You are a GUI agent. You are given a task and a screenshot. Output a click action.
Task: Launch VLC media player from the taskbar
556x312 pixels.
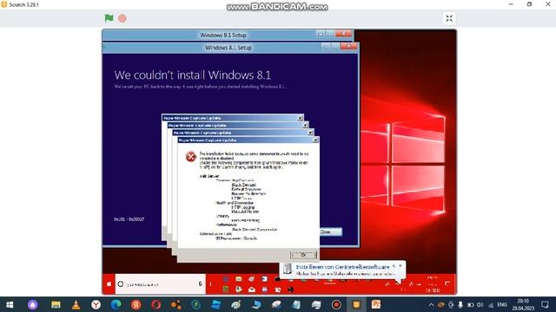[76, 304]
